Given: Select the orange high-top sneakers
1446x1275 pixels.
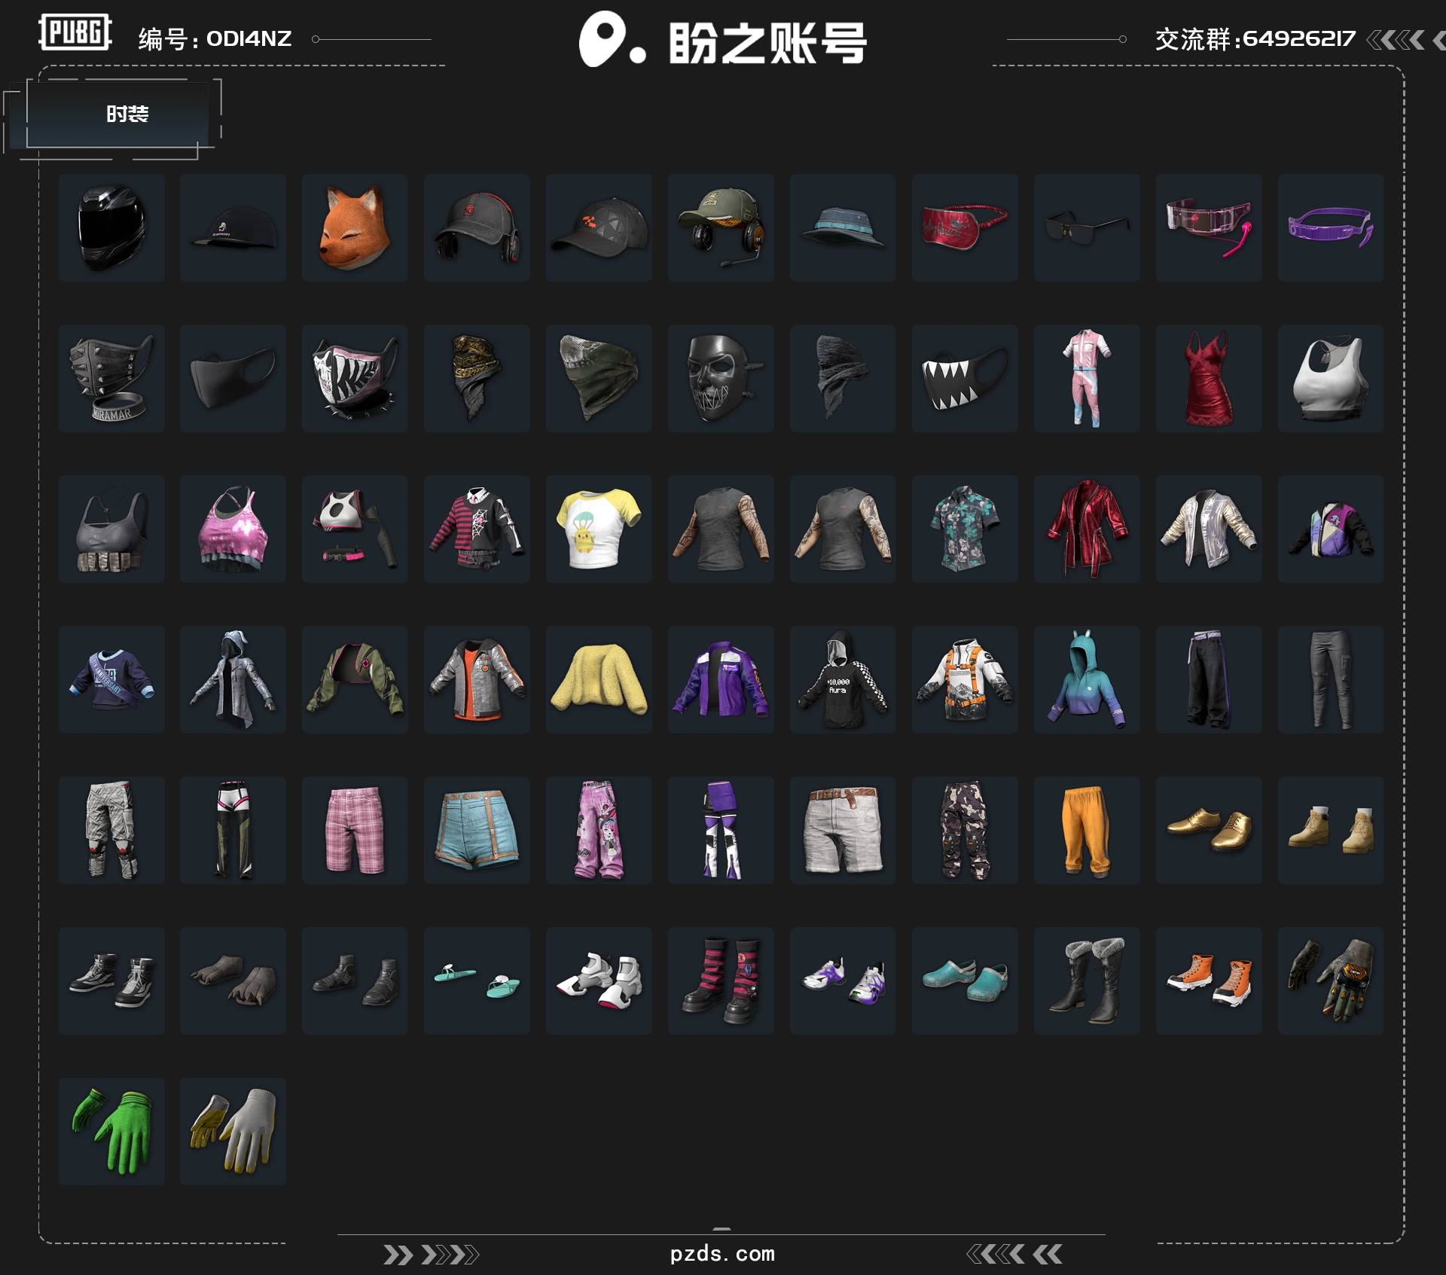Looking at the screenshot, I should point(1209,981).
